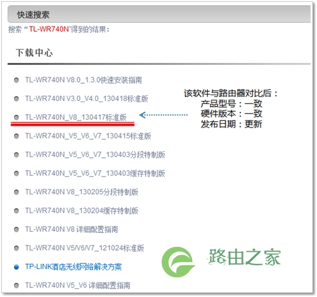This screenshot has height=297, width=317.
Task: Open TL-WR740N V8_130204缓存特制版 link
Action: click(x=82, y=211)
